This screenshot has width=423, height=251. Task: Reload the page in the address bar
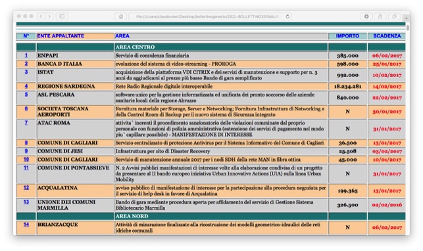287,16
